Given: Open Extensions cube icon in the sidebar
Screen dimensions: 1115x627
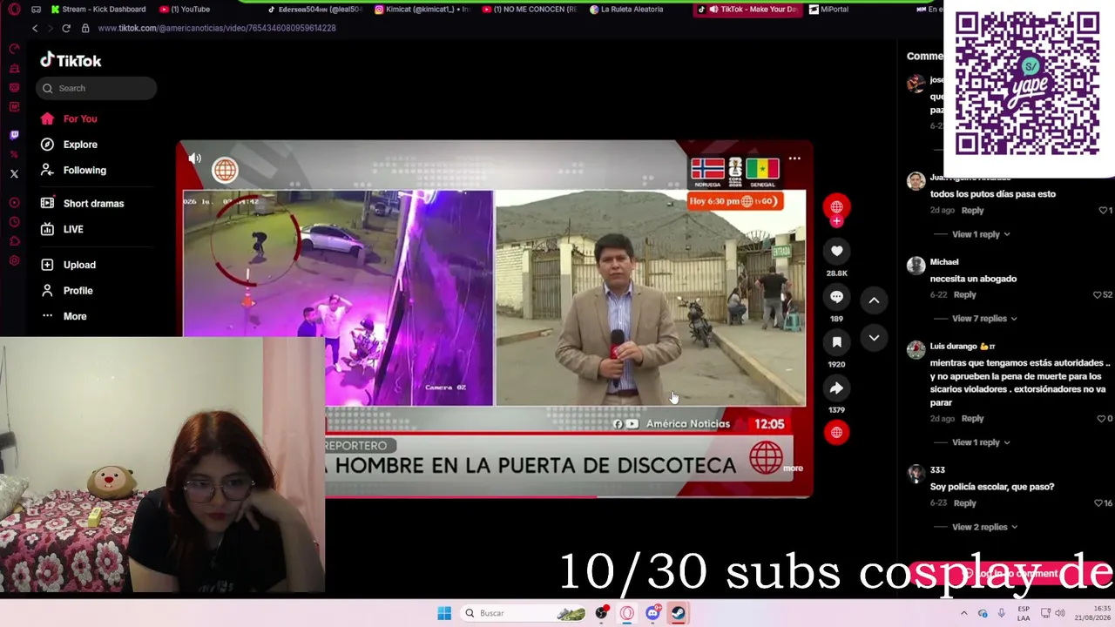Looking at the screenshot, I should pyautogui.click(x=14, y=241).
